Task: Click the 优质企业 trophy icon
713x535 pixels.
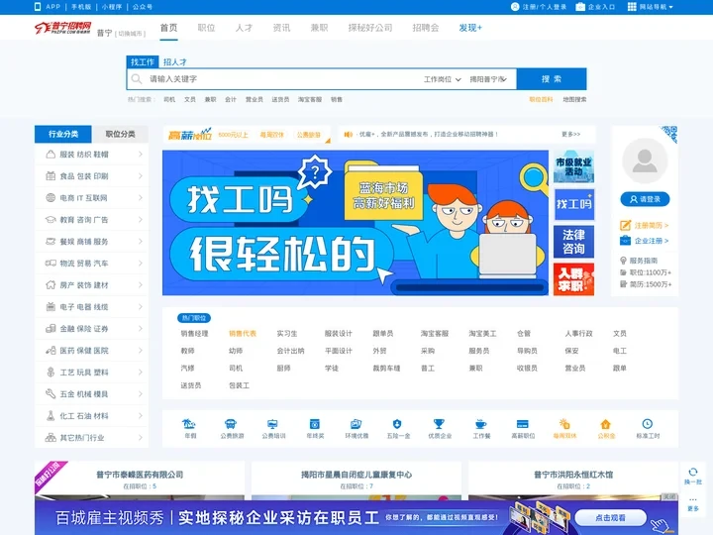Action: (x=439, y=424)
